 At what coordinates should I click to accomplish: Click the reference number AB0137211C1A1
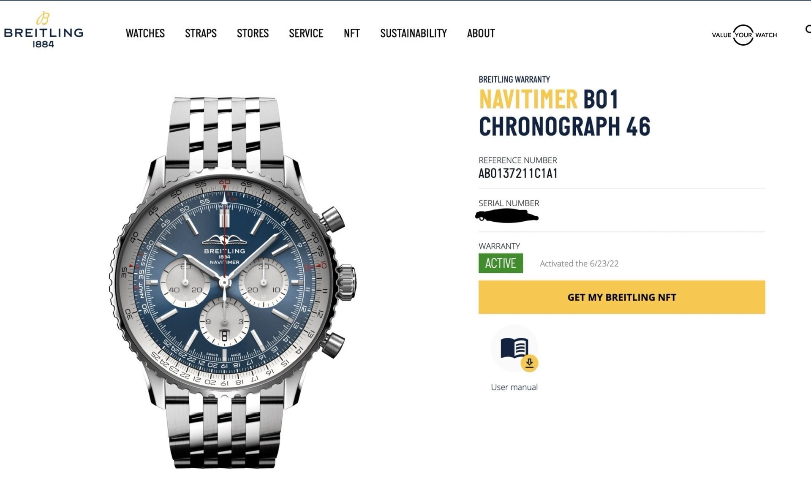click(518, 174)
